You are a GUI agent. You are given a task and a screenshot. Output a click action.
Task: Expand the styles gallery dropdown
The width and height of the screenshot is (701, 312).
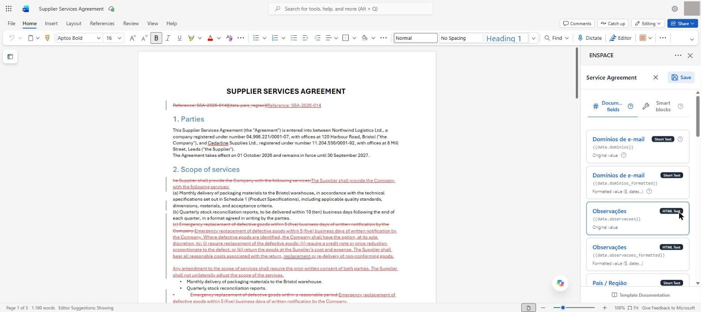[533, 38]
